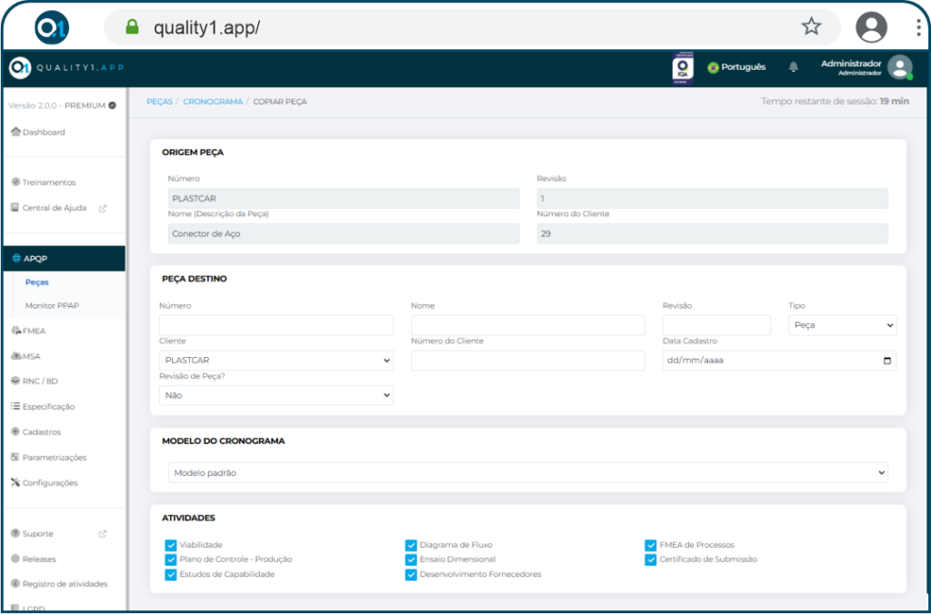Click the CRONOGRAMA breadcrumb link
Viewport: 931px width, 614px height.
tap(213, 102)
